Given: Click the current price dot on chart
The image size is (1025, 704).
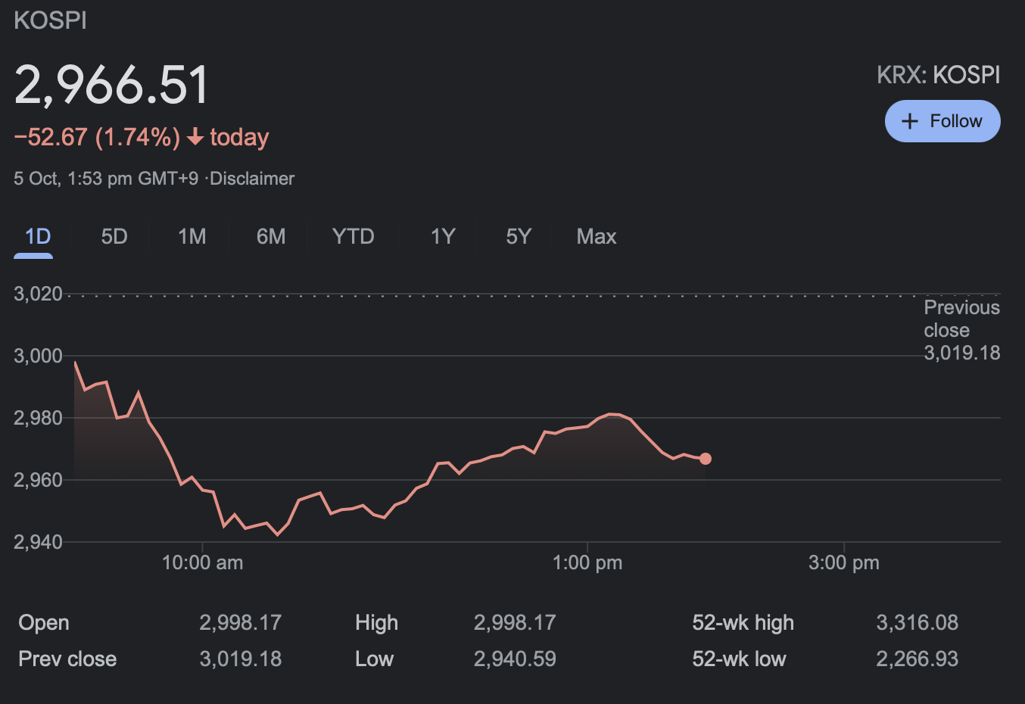Looking at the screenshot, I should pyautogui.click(x=706, y=459).
